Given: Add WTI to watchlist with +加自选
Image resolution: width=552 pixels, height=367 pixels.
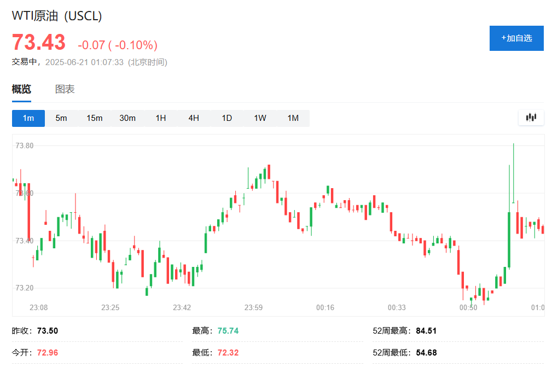Looking at the screenshot, I should [516, 38].
